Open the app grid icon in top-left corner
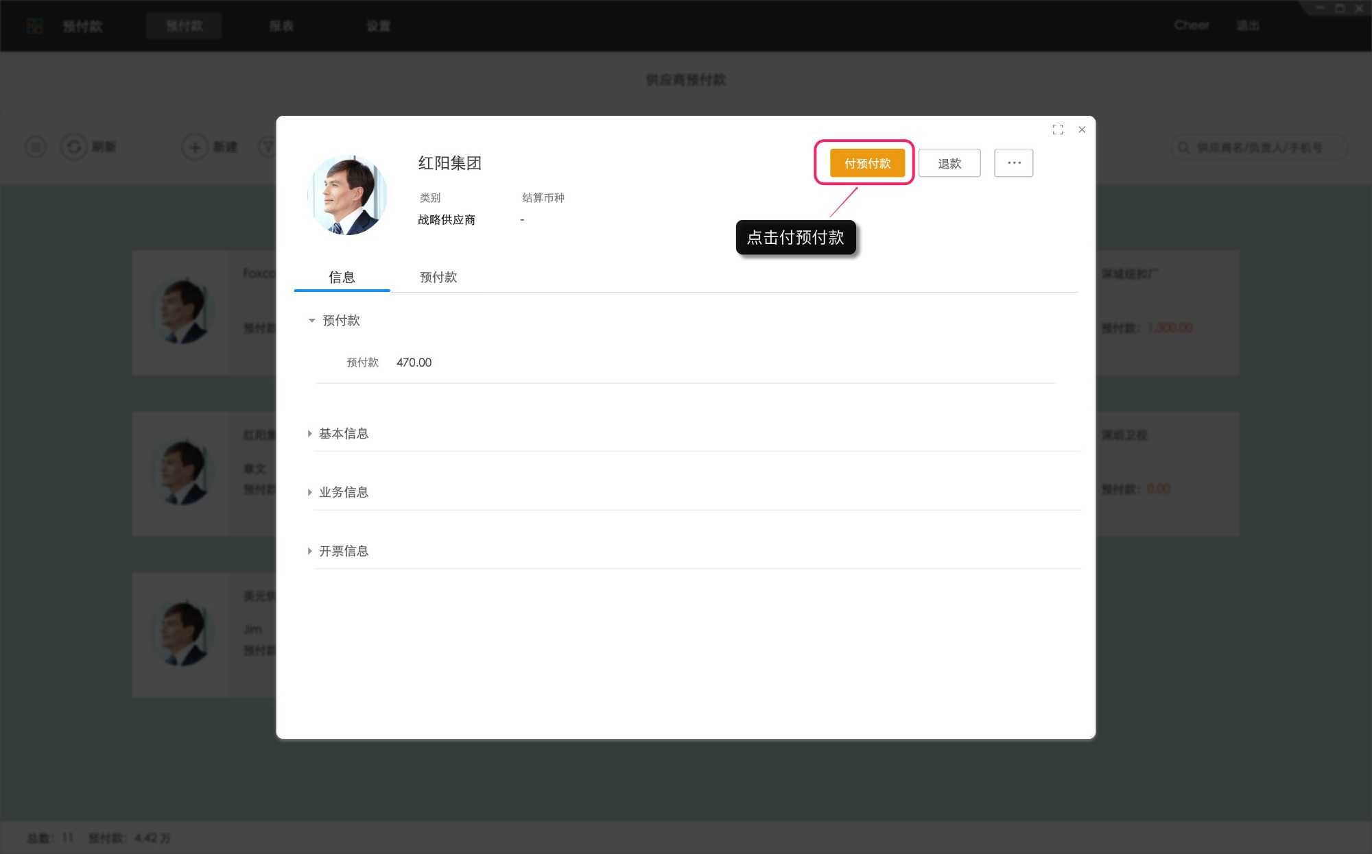Image resolution: width=1372 pixels, height=854 pixels. tap(34, 25)
